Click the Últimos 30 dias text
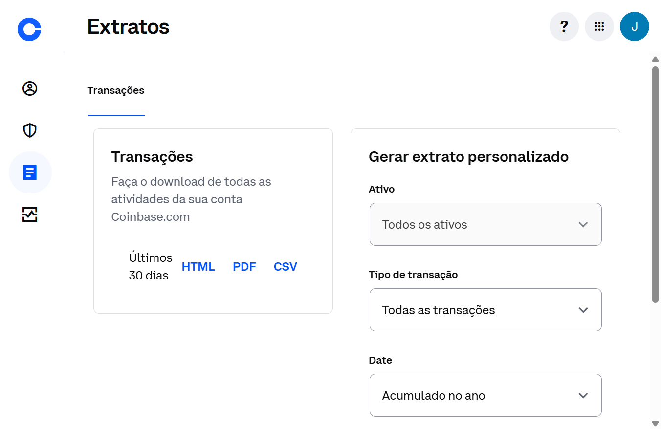Screen dimensions: 661x429 (151, 267)
